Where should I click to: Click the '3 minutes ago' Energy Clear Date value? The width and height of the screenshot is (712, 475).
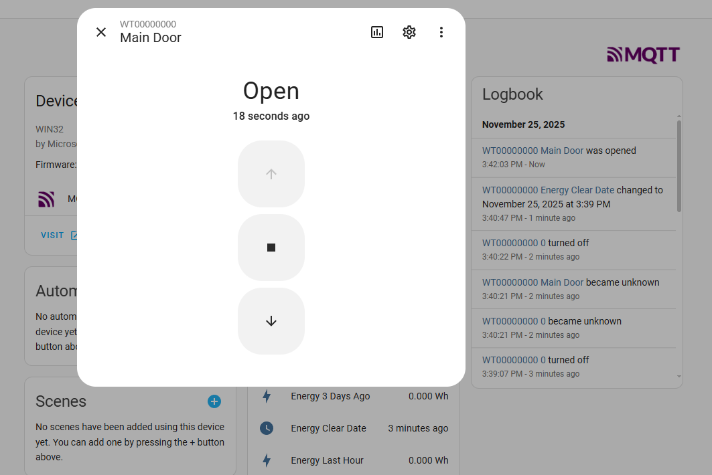(418, 428)
